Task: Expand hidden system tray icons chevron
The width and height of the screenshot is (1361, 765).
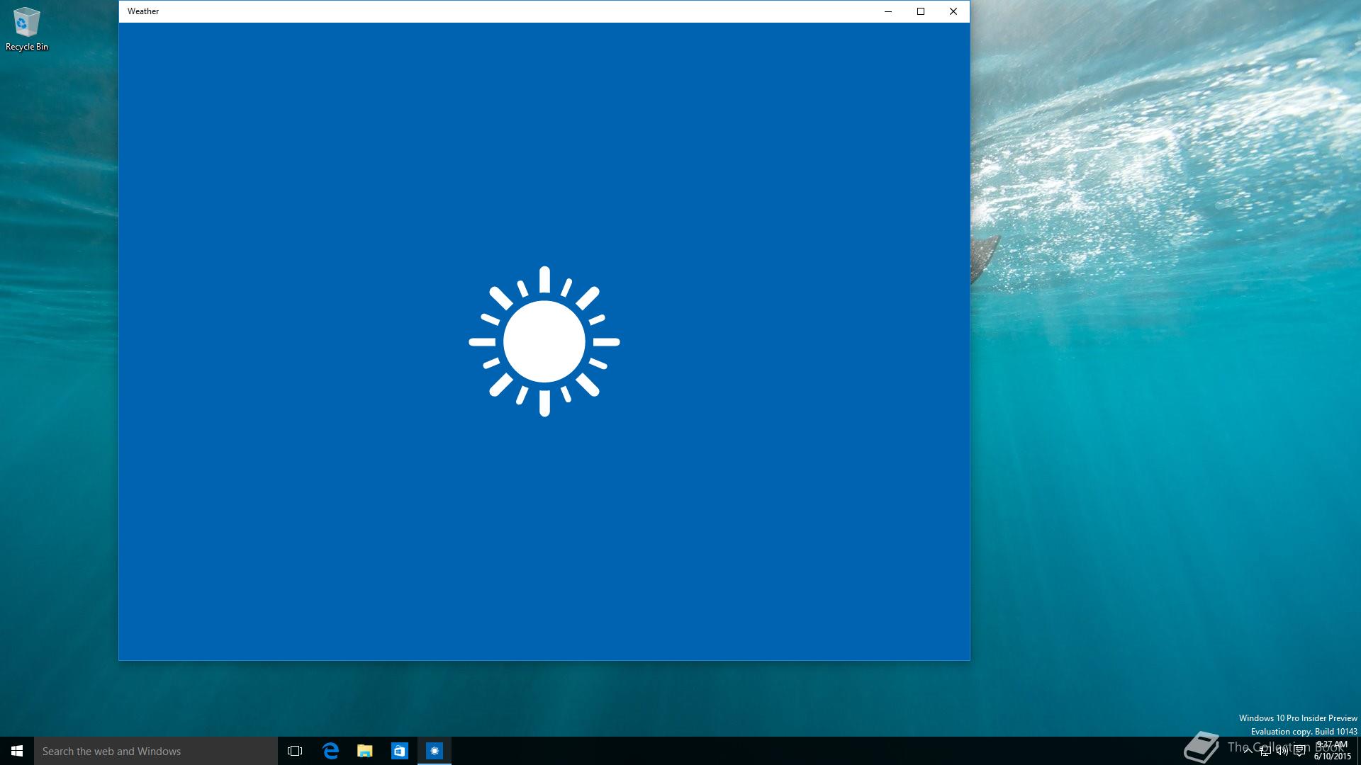Action: (x=1248, y=752)
